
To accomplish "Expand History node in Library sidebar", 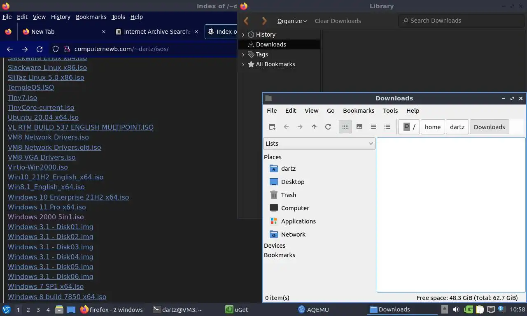I will tap(243, 35).
